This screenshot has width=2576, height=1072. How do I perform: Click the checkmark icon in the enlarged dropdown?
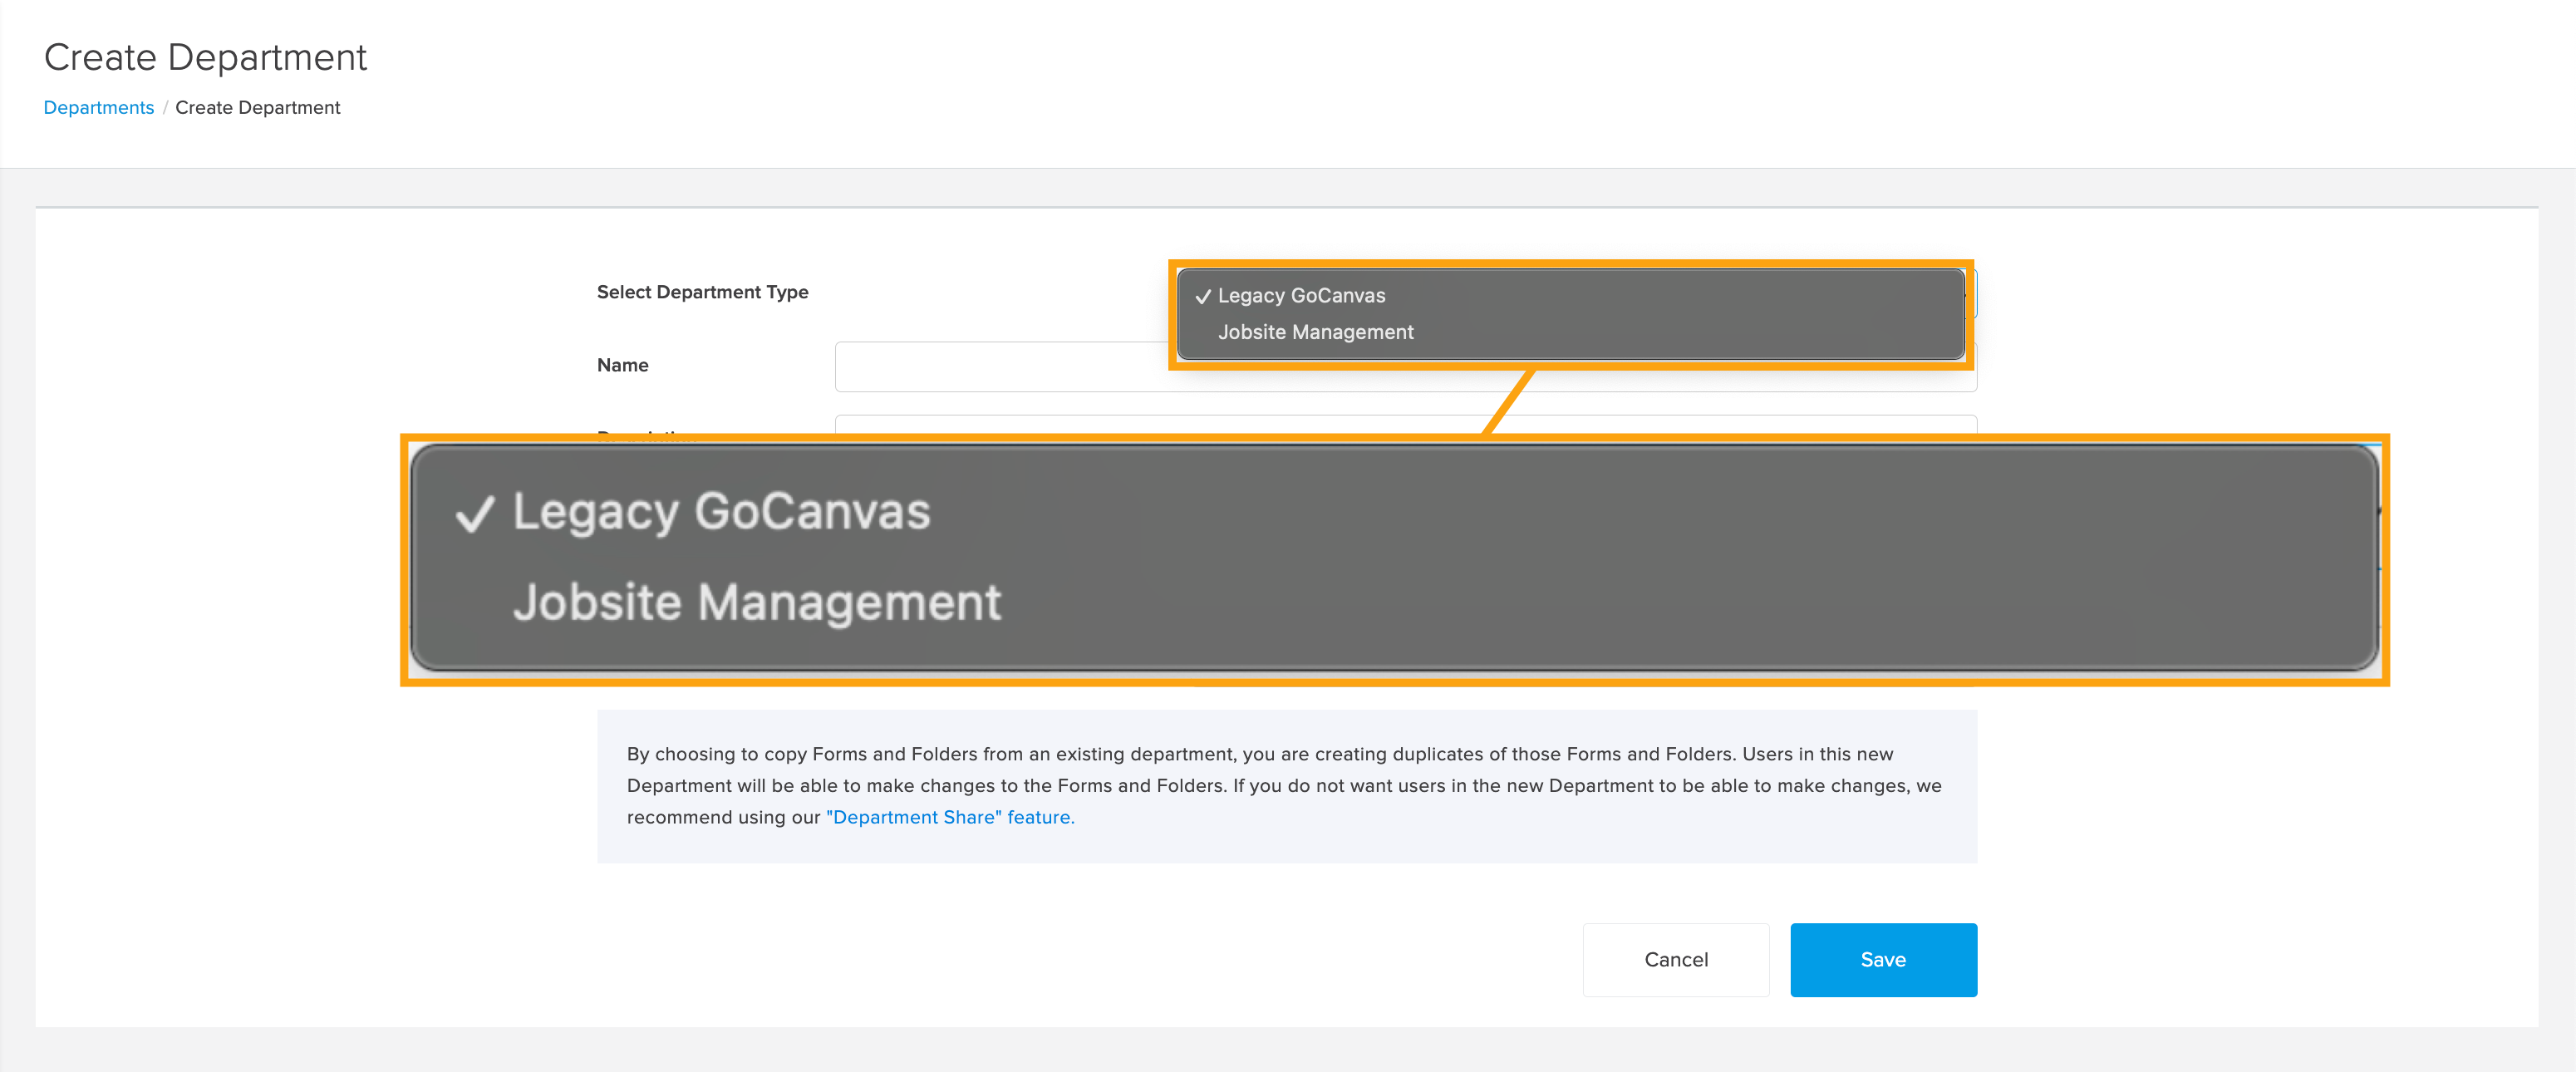point(477,512)
